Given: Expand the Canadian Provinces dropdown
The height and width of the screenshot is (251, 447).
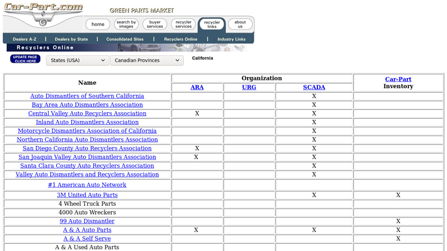Looking at the screenshot, I should [147, 60].
